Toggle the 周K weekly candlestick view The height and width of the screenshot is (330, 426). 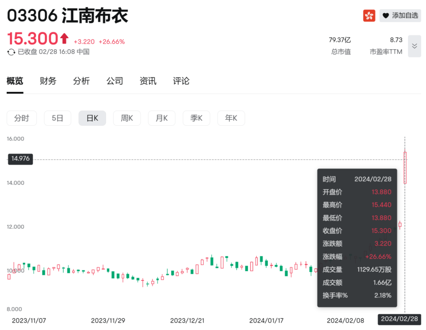coord(127,118)
